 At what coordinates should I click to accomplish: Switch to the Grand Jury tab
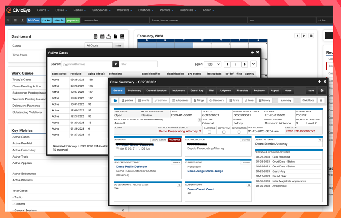coord(197,91)
